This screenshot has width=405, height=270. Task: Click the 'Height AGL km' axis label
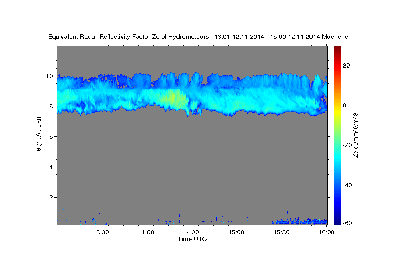38,135
